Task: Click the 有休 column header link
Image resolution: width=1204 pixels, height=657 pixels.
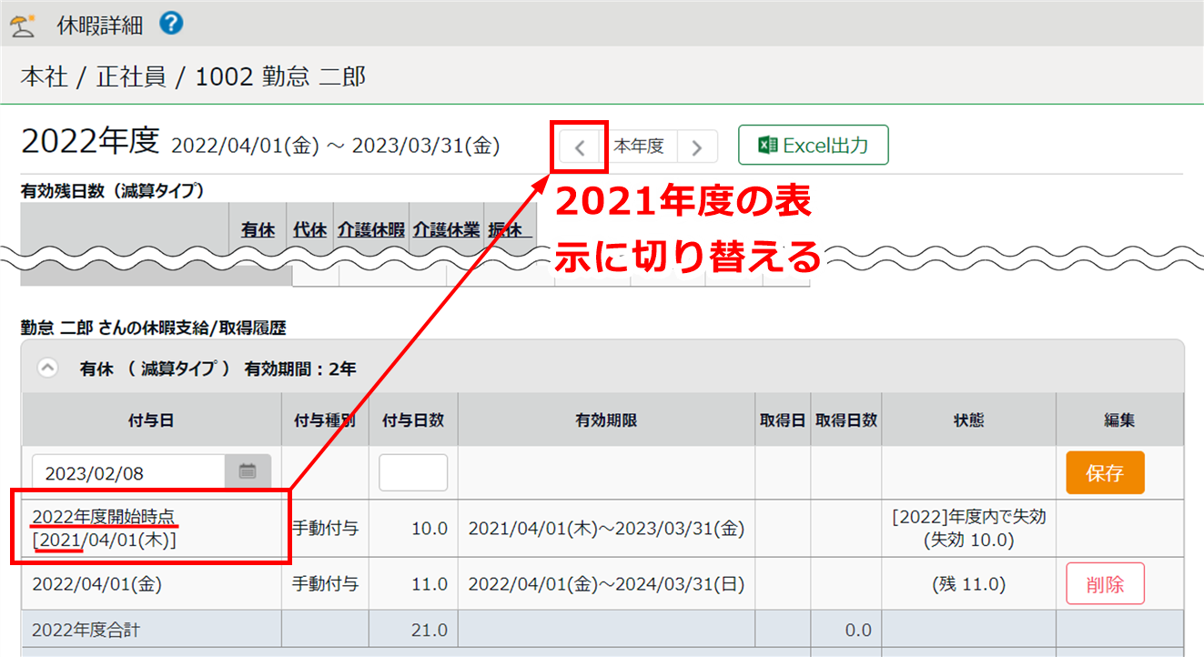Action: tap(258, 231)
